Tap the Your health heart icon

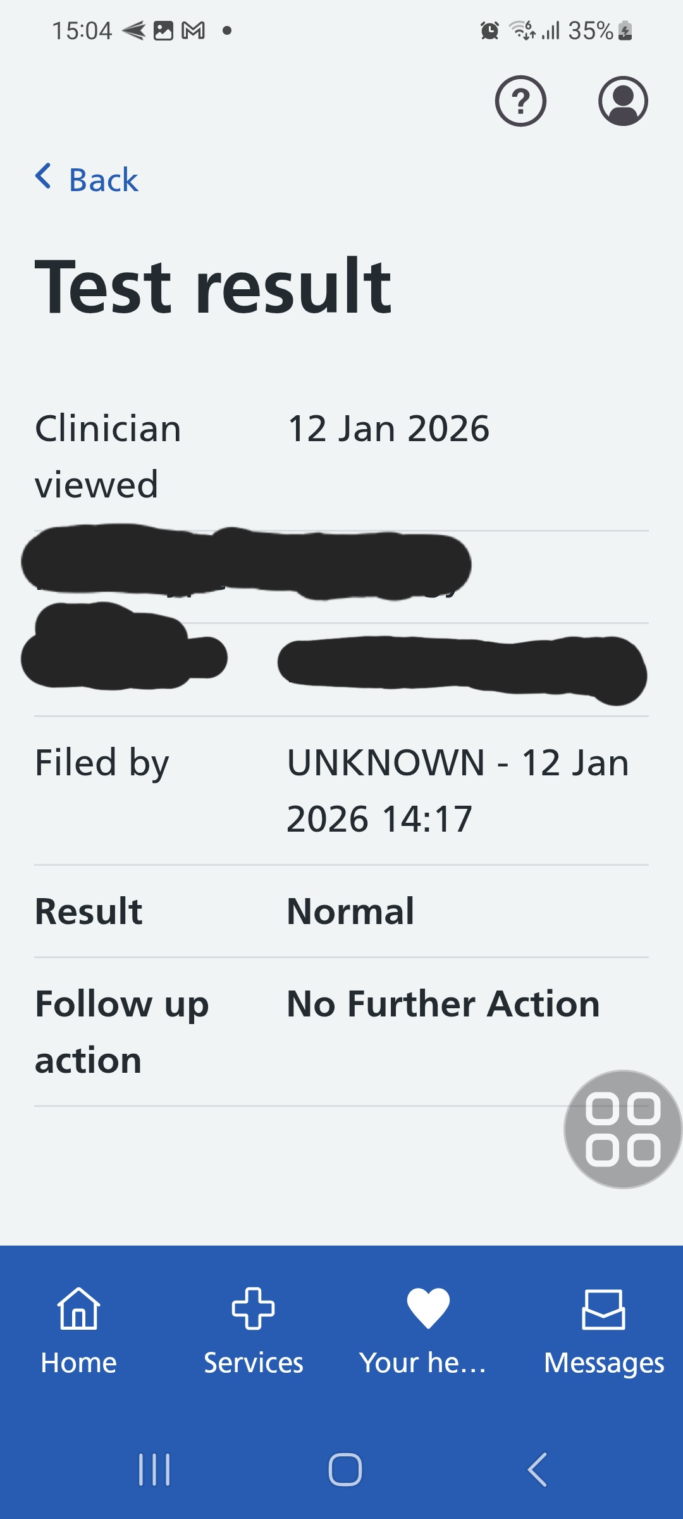(x=428, y=1308)
